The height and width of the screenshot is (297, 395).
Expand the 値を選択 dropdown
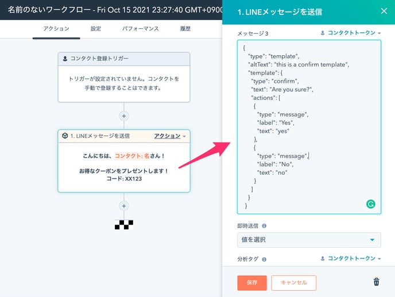309,240
